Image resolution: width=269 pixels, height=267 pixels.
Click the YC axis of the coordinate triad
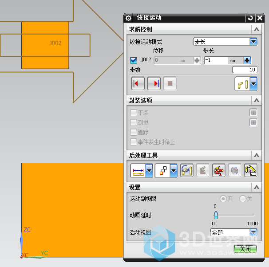(x=35, y=257)
